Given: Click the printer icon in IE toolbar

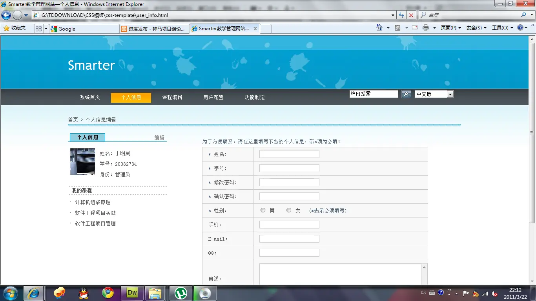Looking at the screenshot, I should tap(426, 28).
